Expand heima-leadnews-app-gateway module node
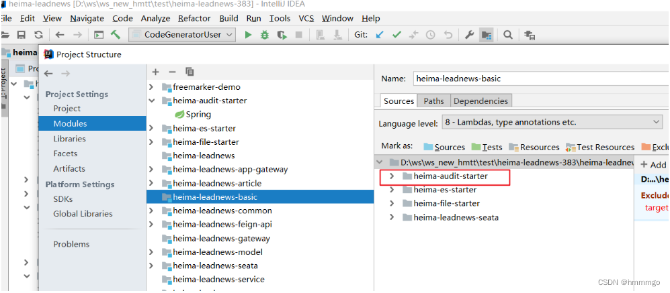 pos(152,170)
